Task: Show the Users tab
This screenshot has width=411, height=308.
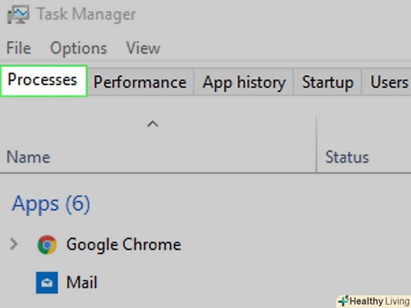Action: pyautogui.click(x=388, y=82)
